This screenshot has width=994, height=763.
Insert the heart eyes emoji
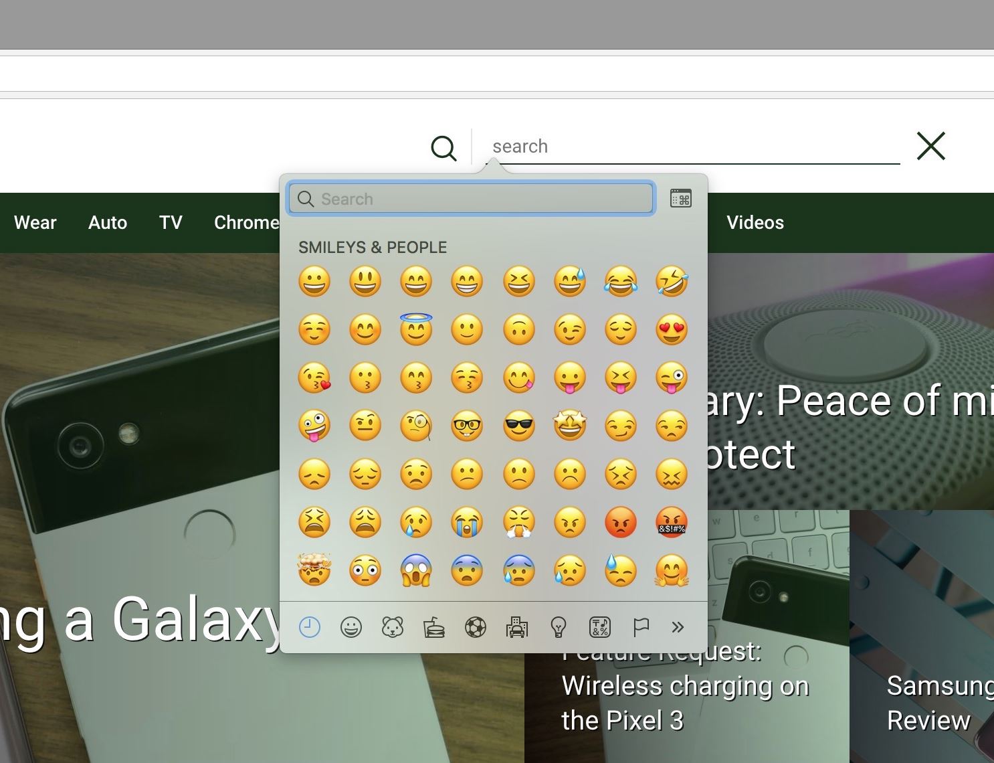pos(672,329)
